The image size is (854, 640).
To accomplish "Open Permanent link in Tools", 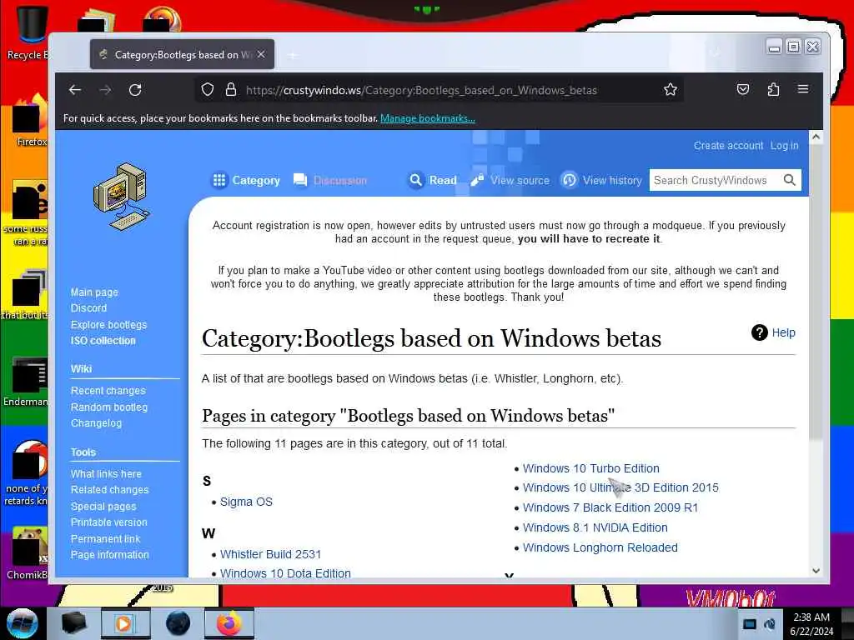I will [x=106, y=539].
